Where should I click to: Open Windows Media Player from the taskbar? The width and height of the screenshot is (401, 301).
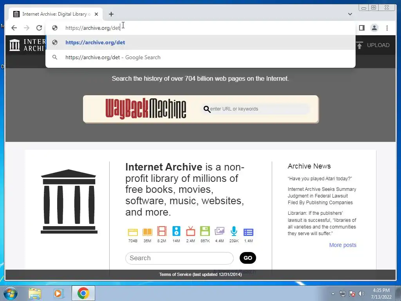click(x=59, y=293)
